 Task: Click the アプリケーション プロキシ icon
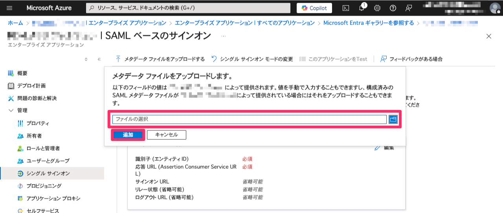[20, 199]
